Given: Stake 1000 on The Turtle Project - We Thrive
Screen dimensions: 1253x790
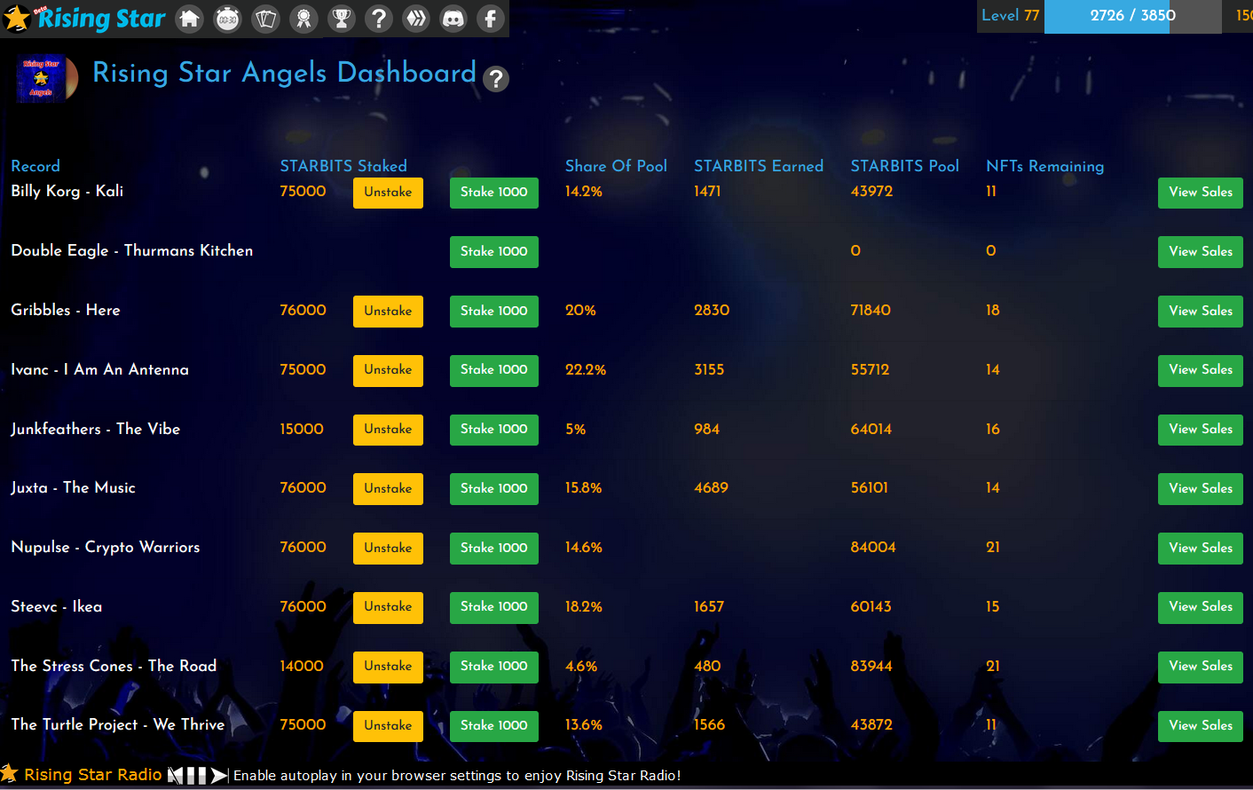Looking at the screenshot, I should tap(494, 726).
